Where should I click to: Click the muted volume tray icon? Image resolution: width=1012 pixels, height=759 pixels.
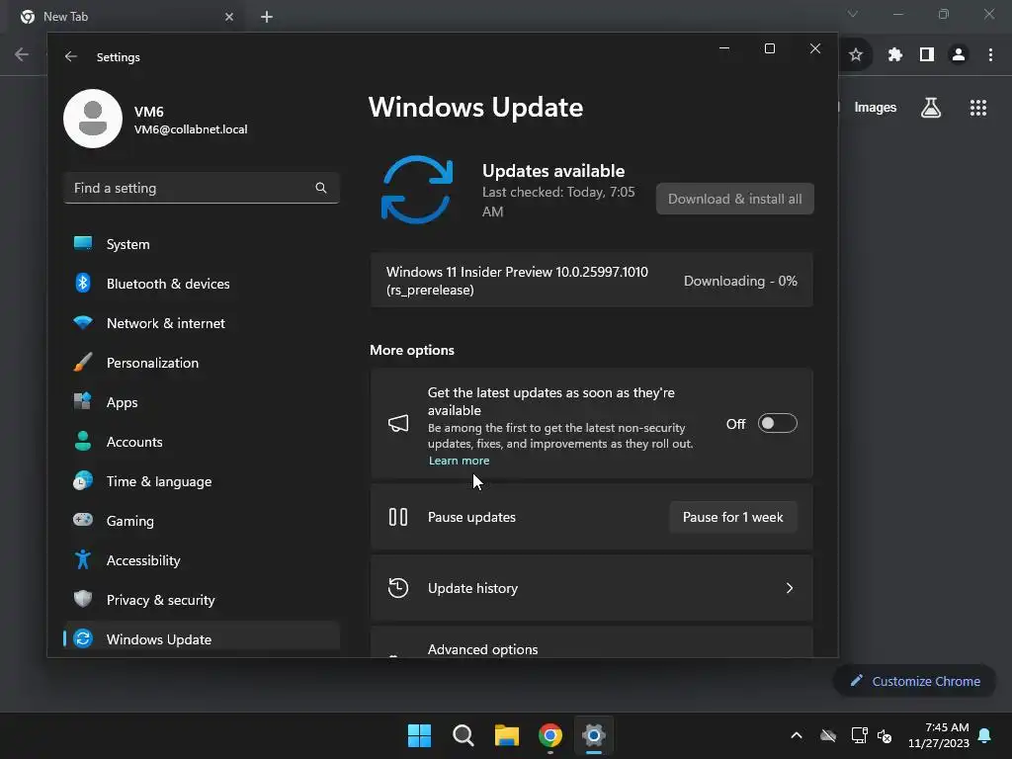(885, 735)
